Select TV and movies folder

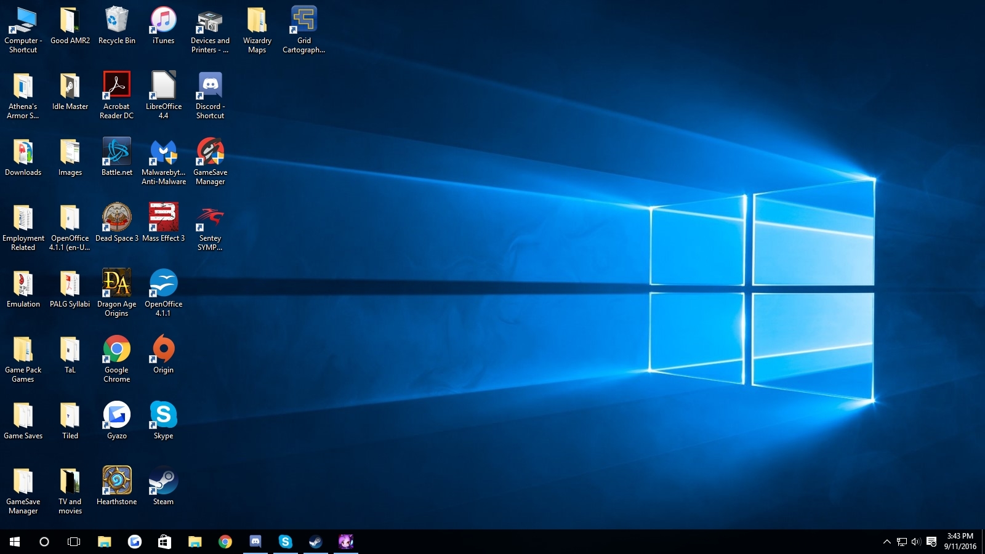point(70,491)
